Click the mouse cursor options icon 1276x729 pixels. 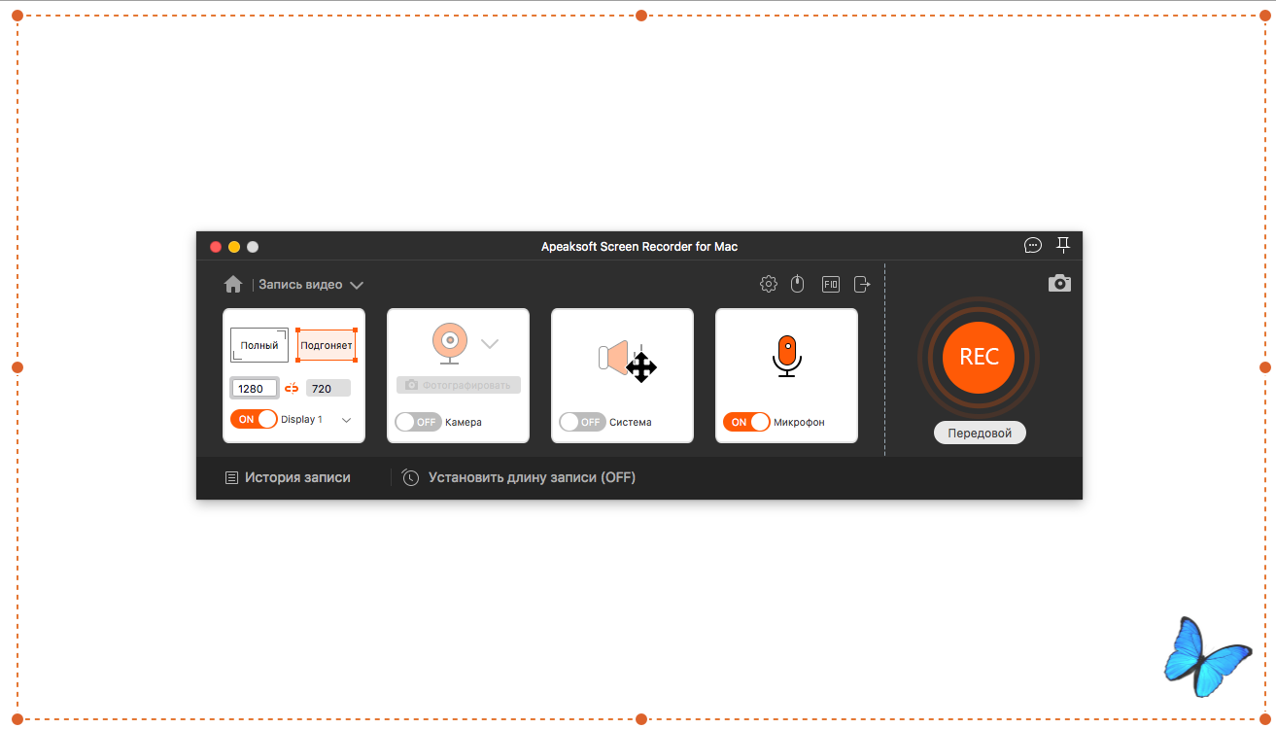[798, 284]
